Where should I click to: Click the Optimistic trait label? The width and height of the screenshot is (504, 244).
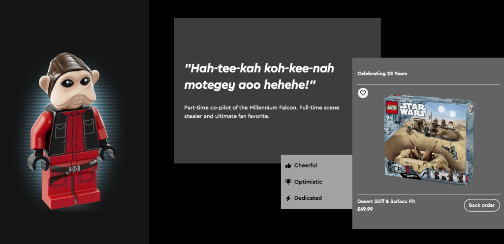coord(308,182)
